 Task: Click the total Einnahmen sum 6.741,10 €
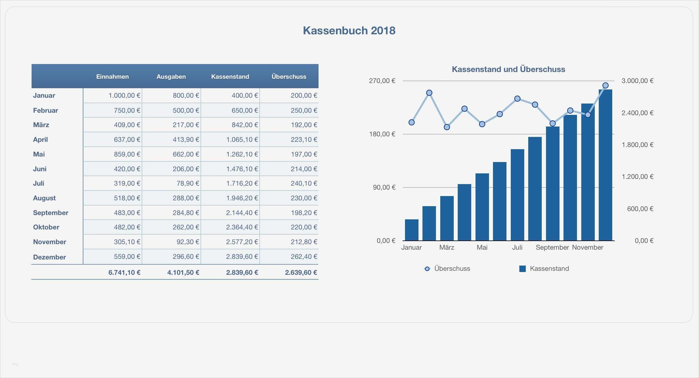point(124,272)
